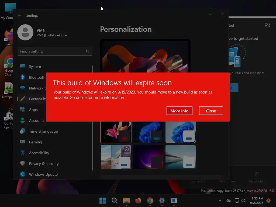Viewport: 276px width, 207px height.
Task: Click Recycle bin in the OneDrive panel
Action: click(257, 177)
